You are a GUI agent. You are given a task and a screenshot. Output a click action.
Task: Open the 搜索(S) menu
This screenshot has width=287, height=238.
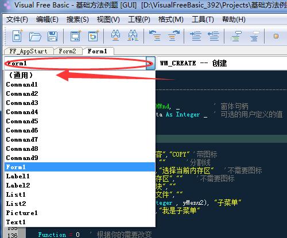coord(77,19)
